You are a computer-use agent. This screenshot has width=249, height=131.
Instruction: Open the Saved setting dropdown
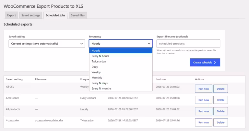click(47, 44)
